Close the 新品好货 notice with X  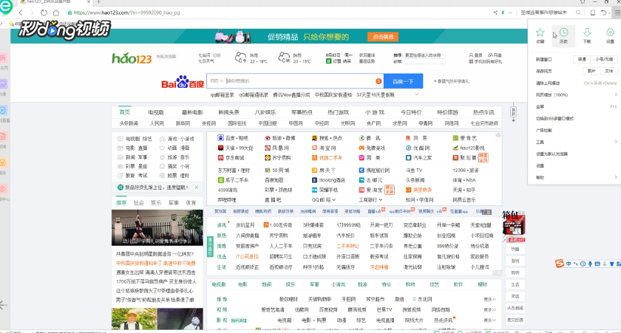click(197, 187)
